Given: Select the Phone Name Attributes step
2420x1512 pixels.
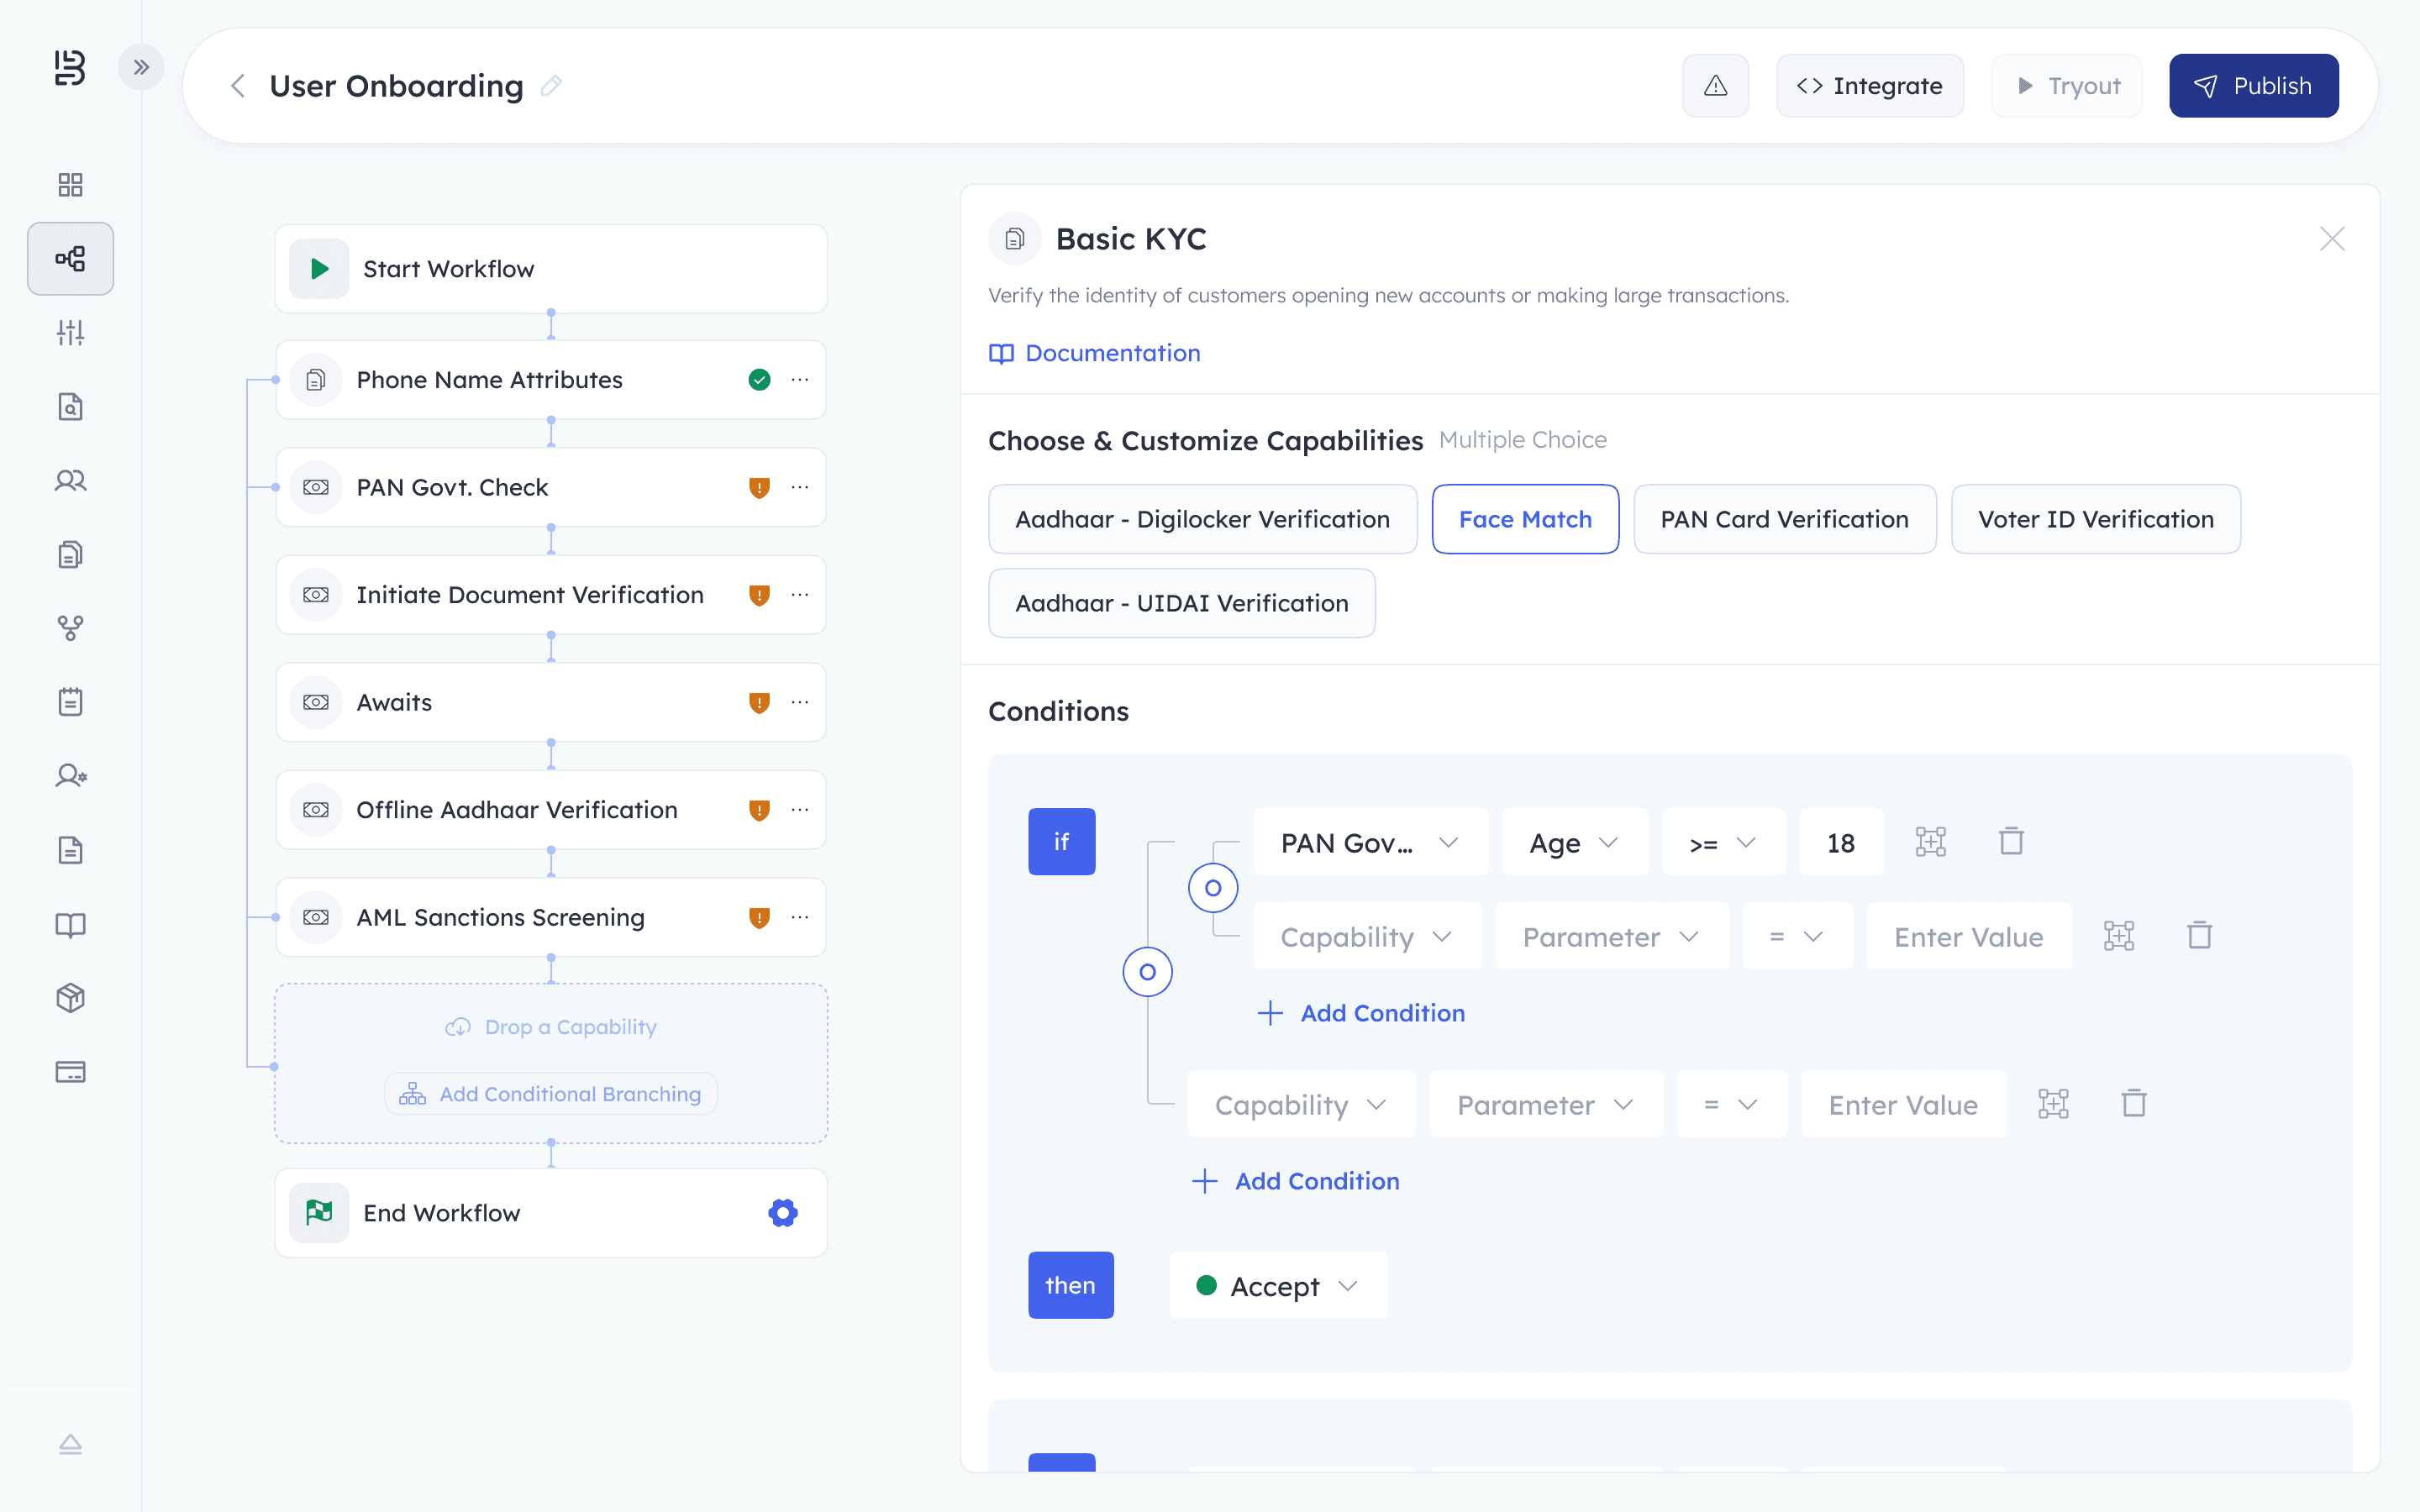Looking at the screenshot, I should (x=489, y=380).
